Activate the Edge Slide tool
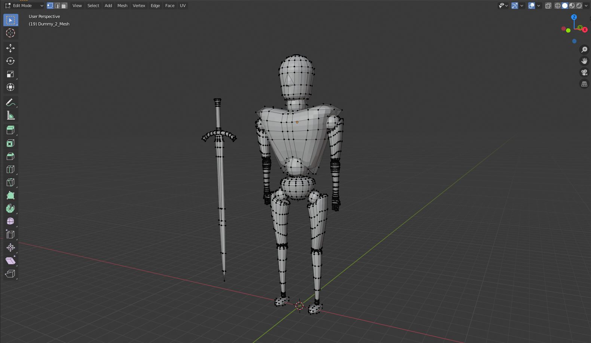 [x=10, y=235]
